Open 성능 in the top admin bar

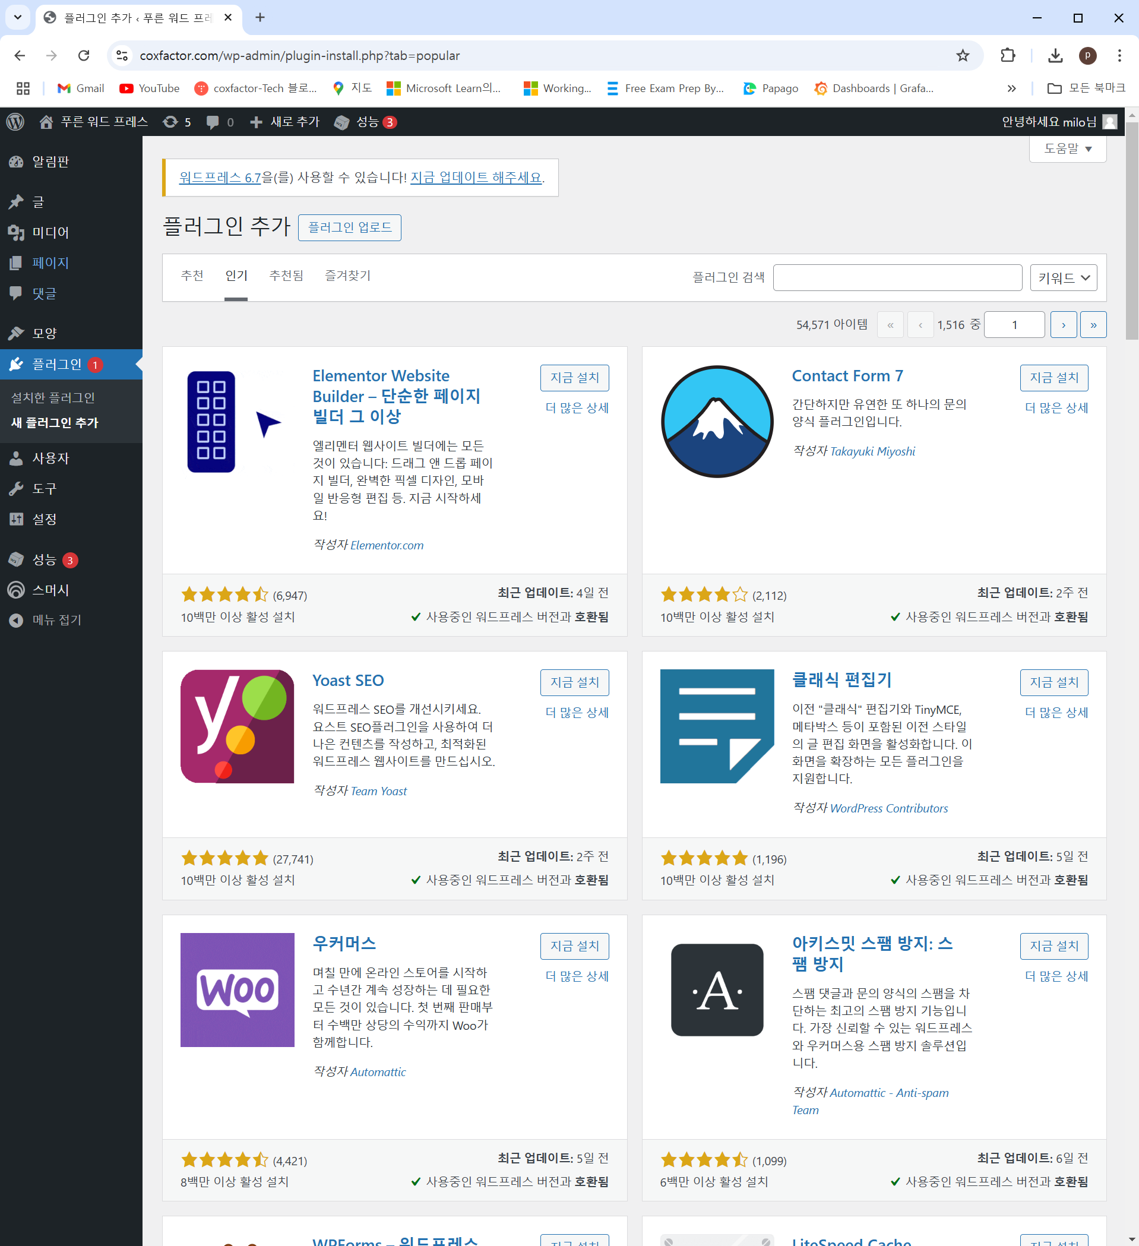(365, 122)
